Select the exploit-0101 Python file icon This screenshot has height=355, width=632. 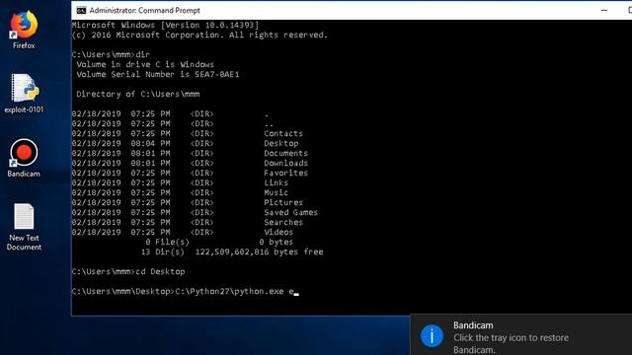[24, 94]
